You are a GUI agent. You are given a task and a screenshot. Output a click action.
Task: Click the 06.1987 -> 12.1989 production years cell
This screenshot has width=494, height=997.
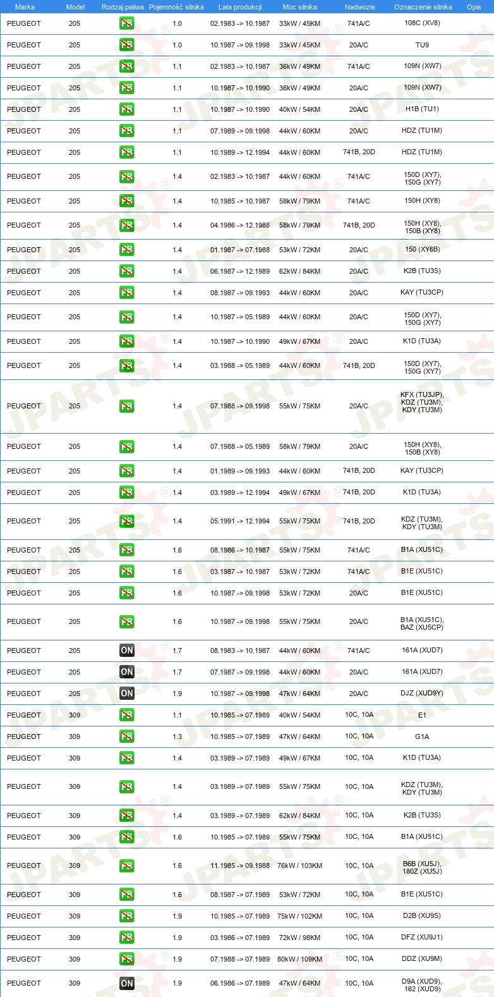click(x=240, y=271)
